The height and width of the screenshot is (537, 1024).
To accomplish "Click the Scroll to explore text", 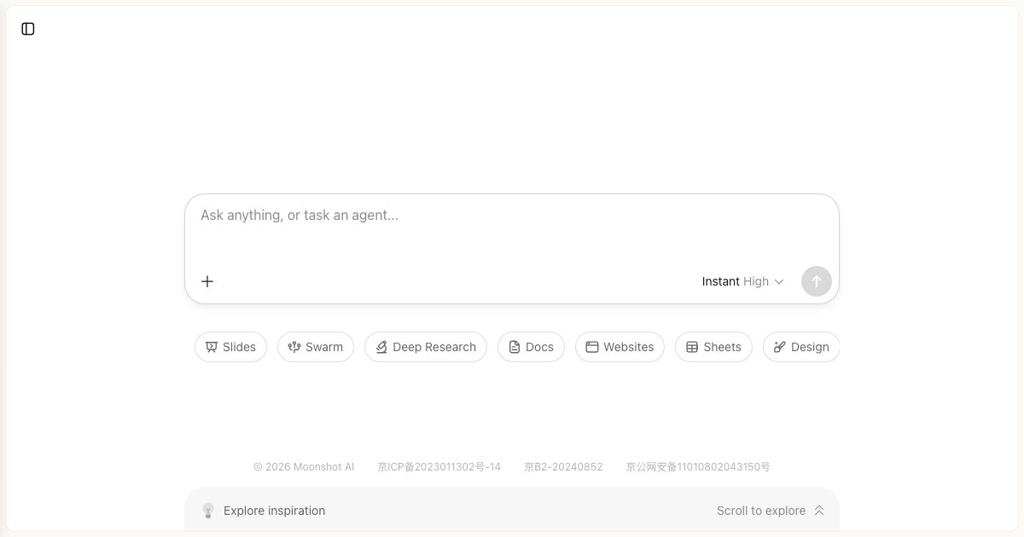I will pos(761,511).
